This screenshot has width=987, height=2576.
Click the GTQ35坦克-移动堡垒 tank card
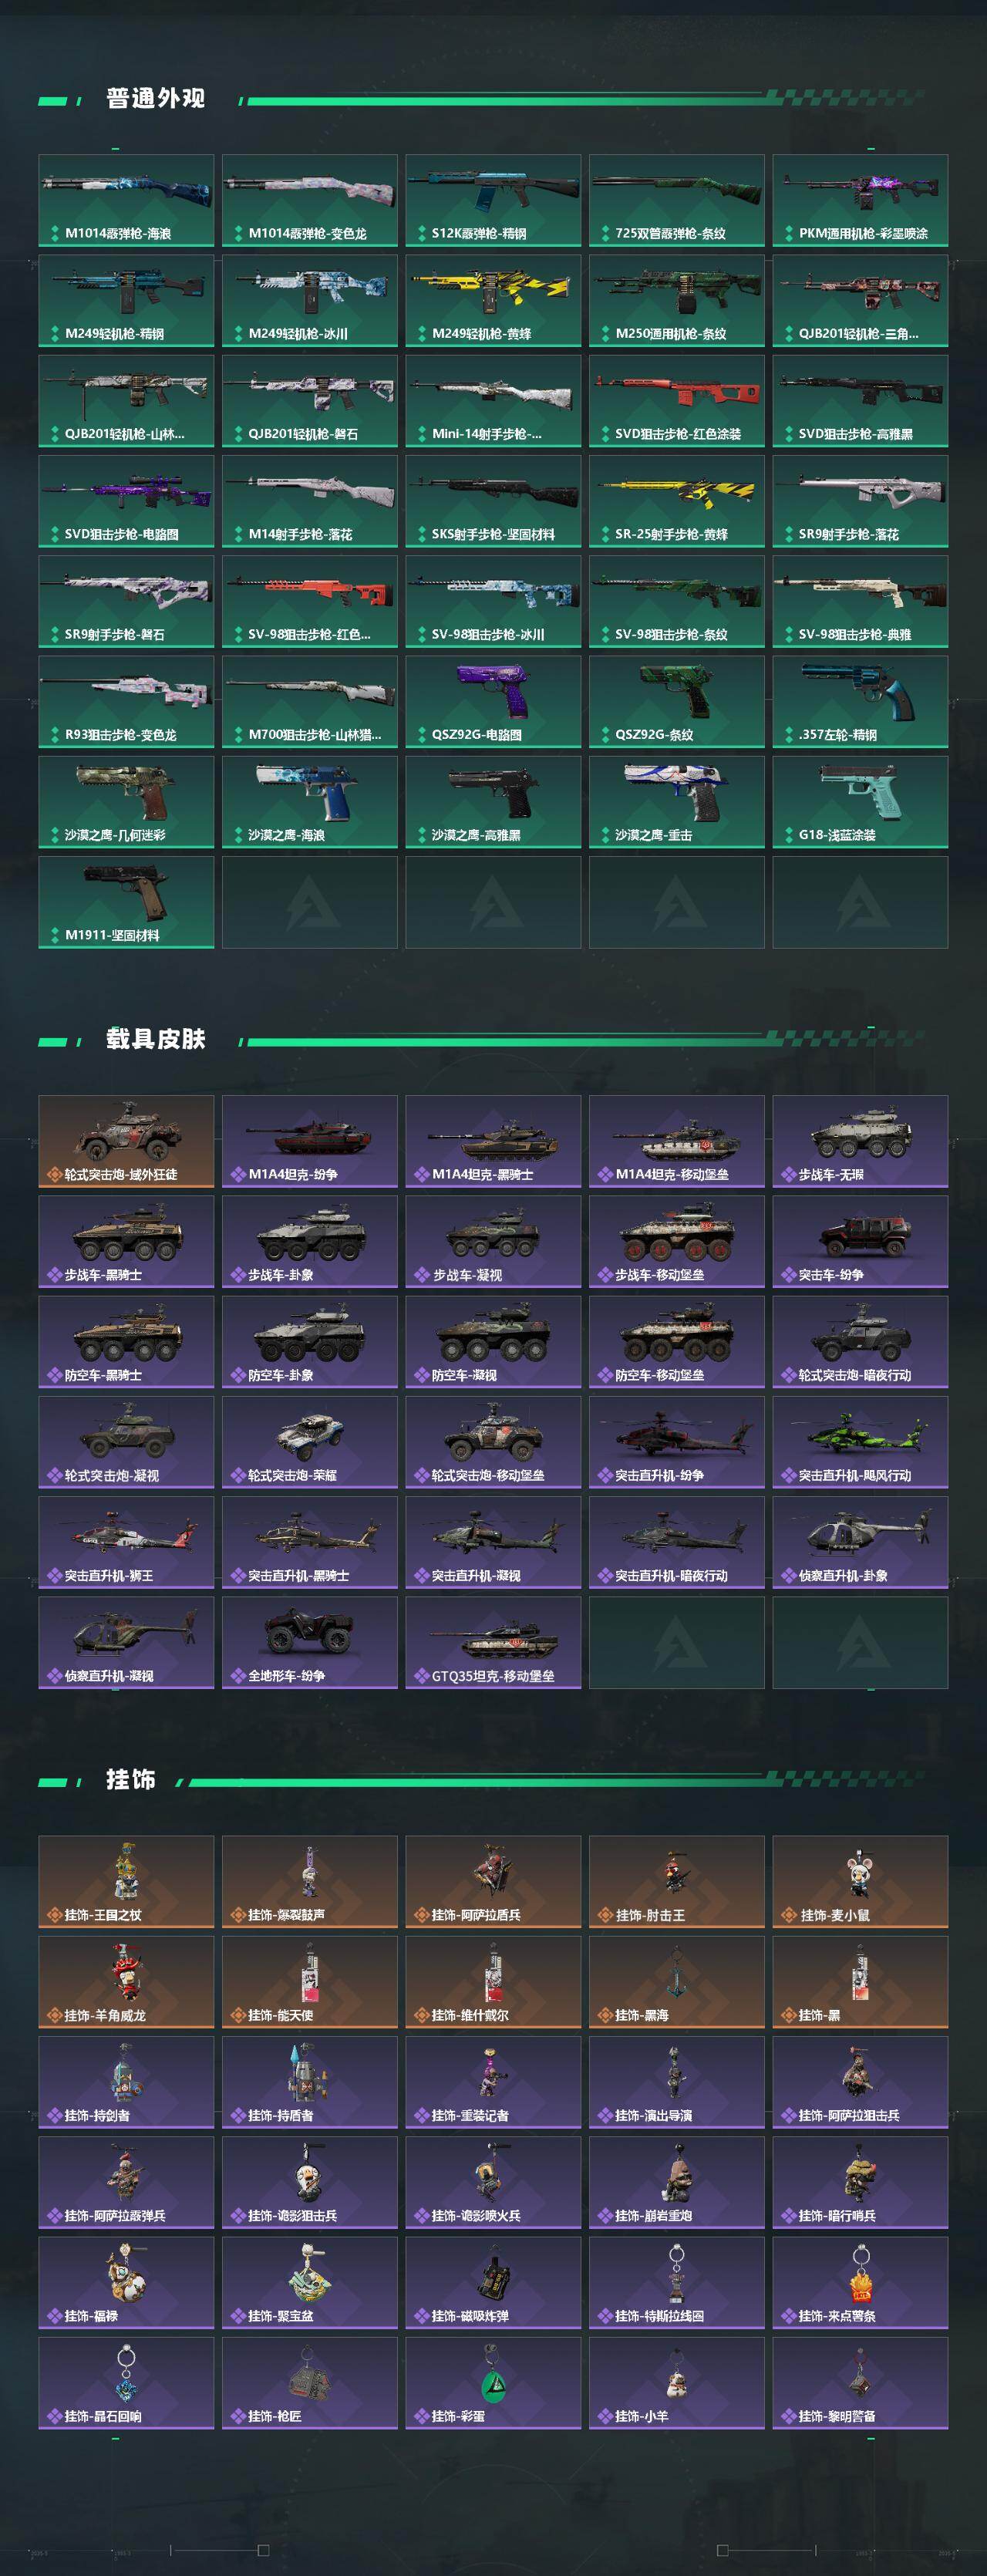click(493, 1643)
